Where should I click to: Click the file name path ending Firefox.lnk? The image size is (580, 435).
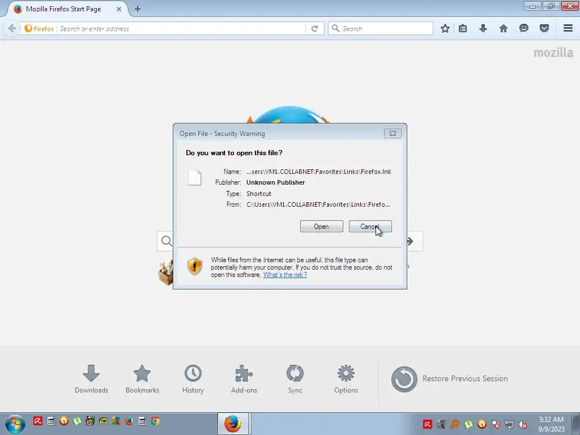[x=319, y=172]
